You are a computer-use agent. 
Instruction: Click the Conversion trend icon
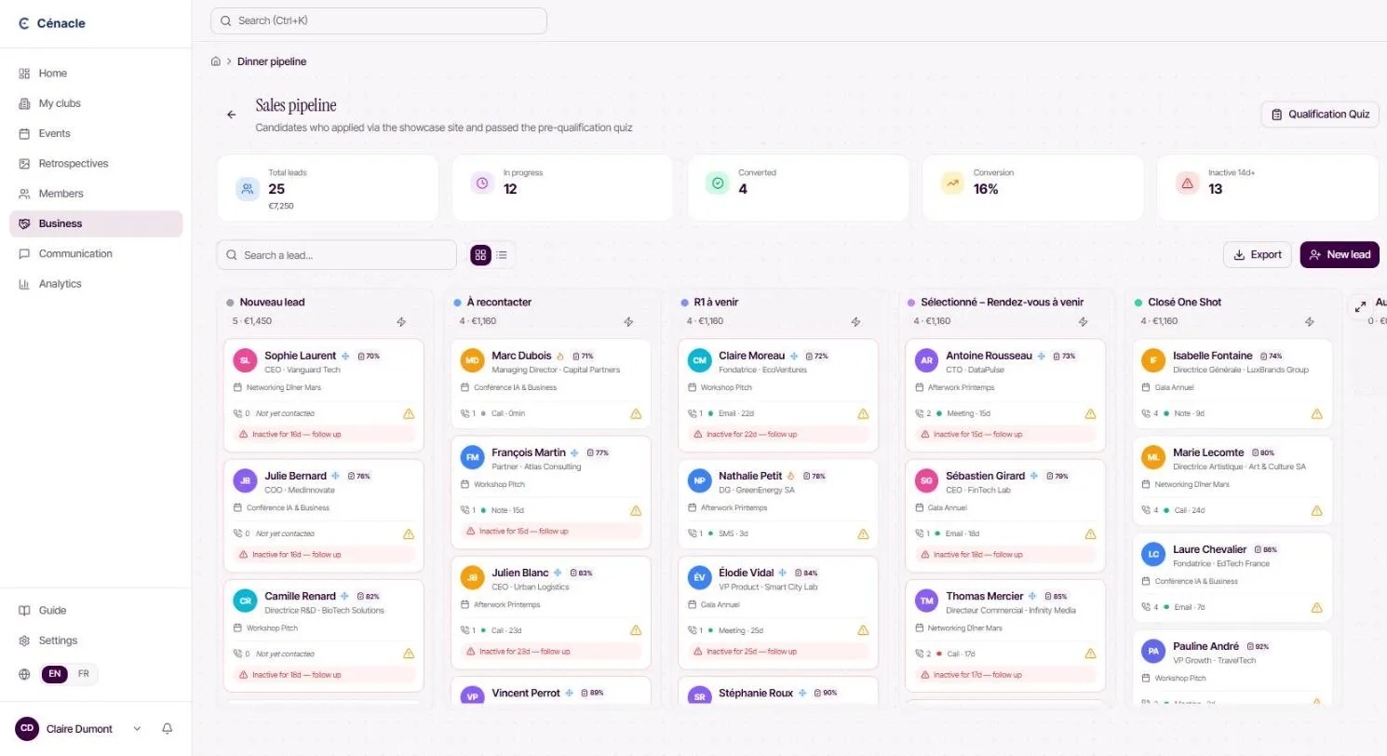tap(952, 183)
